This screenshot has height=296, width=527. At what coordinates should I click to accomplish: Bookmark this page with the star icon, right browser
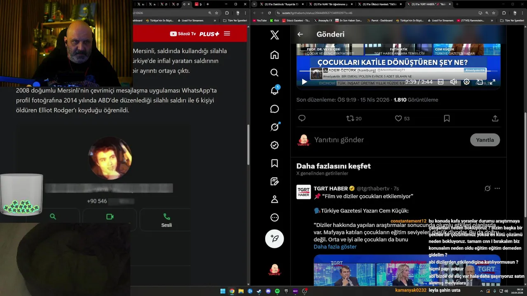pos(493,13)
